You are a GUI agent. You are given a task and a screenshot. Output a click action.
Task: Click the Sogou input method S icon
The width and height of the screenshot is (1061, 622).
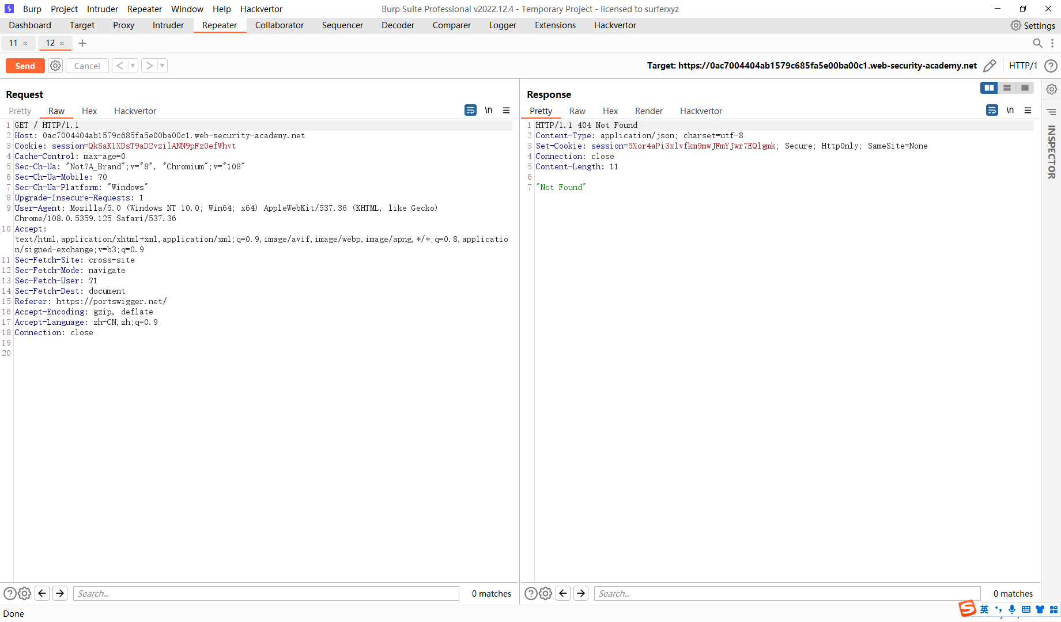[x=968, y=608]
